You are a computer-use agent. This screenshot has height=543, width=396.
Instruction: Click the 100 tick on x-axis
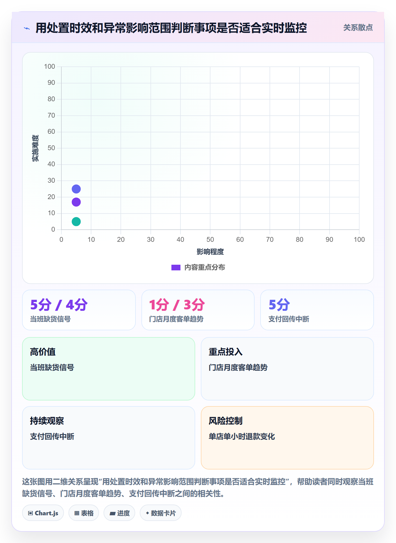359,240
